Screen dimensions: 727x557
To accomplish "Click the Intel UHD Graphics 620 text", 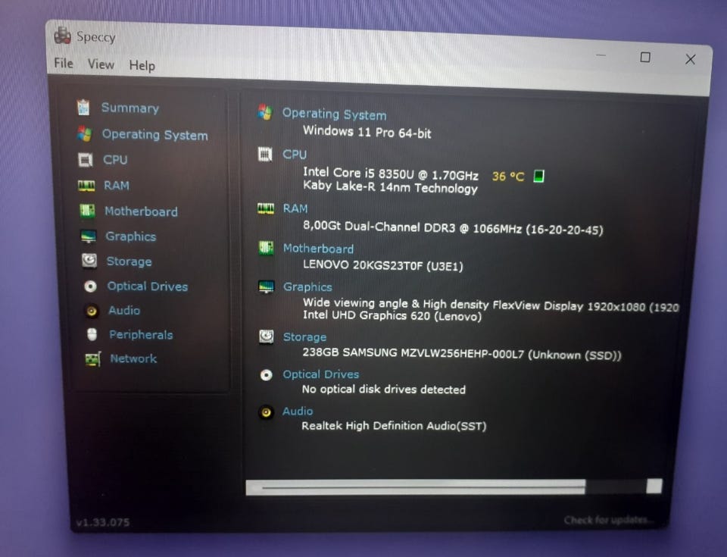I will [392, 315].
